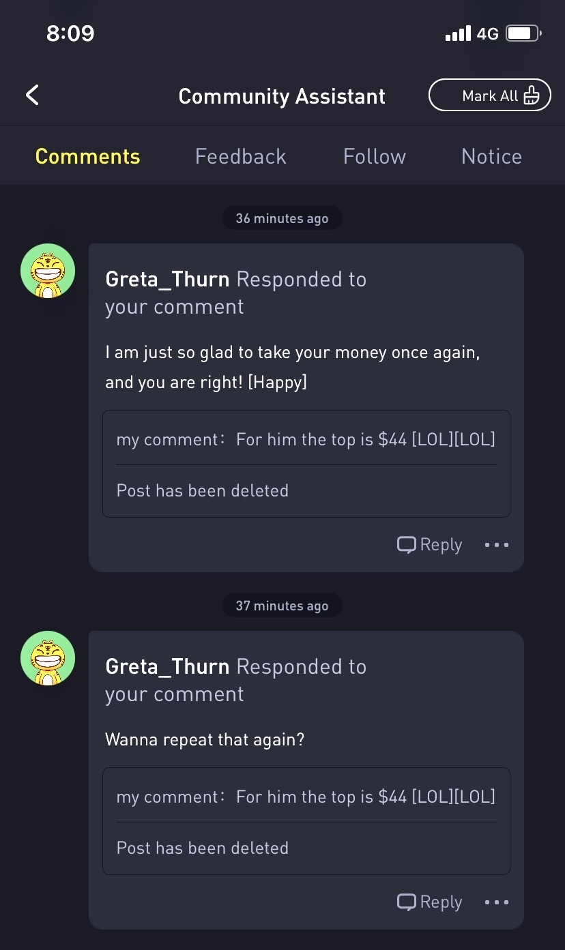
Task: Open more options dots on first comment
Action: point(497,545)
